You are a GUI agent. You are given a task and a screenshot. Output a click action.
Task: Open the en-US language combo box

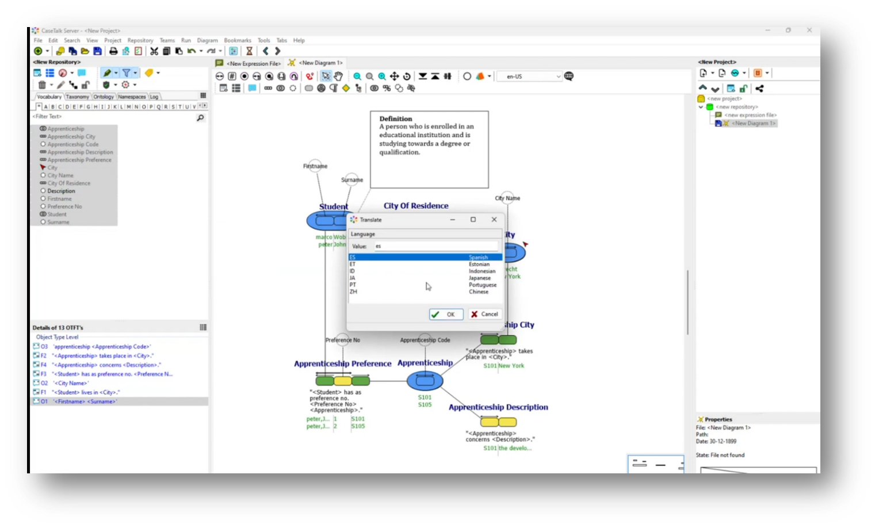[529, 76]
